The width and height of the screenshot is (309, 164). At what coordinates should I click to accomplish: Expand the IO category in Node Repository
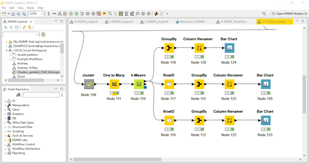pos(5,101)
